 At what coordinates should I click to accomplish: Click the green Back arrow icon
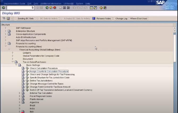(47, 8)
